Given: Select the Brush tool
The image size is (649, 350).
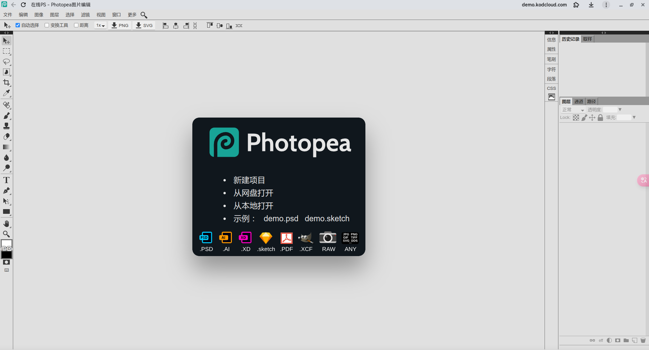Looking at the screenshot, I should (6, 116).
